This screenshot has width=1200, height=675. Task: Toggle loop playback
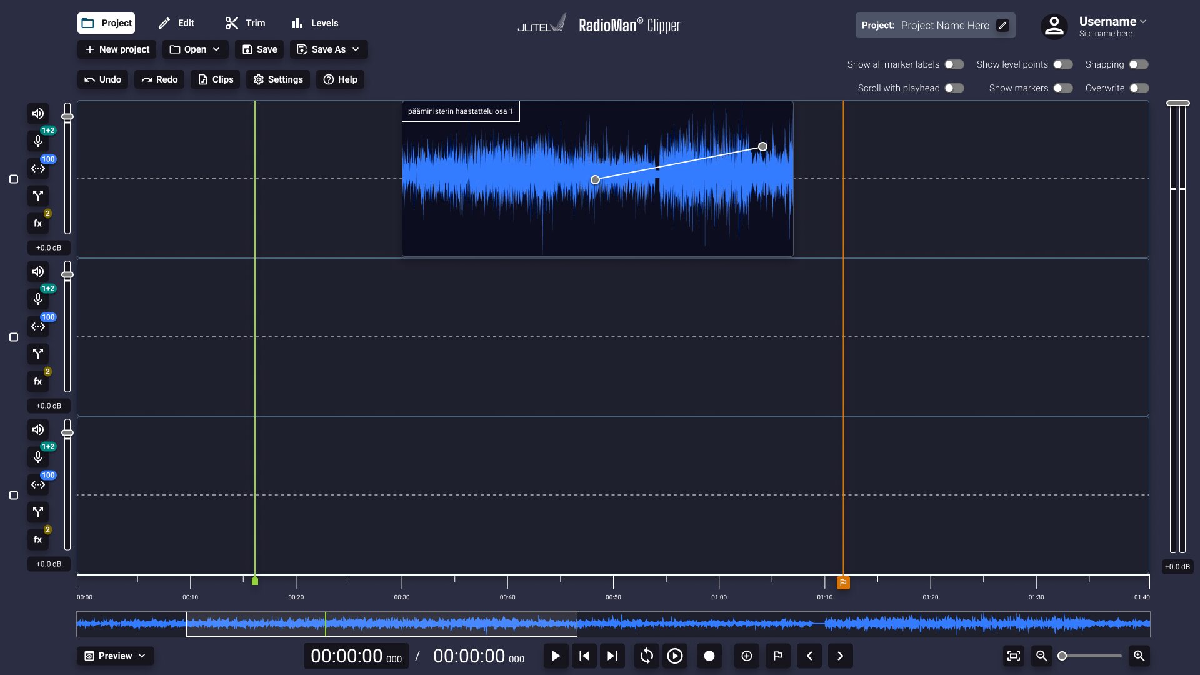pos(647,656)
